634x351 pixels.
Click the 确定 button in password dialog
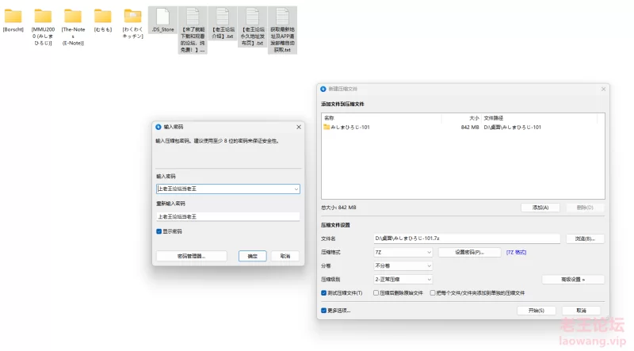pyautogui.click(x=252, y=256)
